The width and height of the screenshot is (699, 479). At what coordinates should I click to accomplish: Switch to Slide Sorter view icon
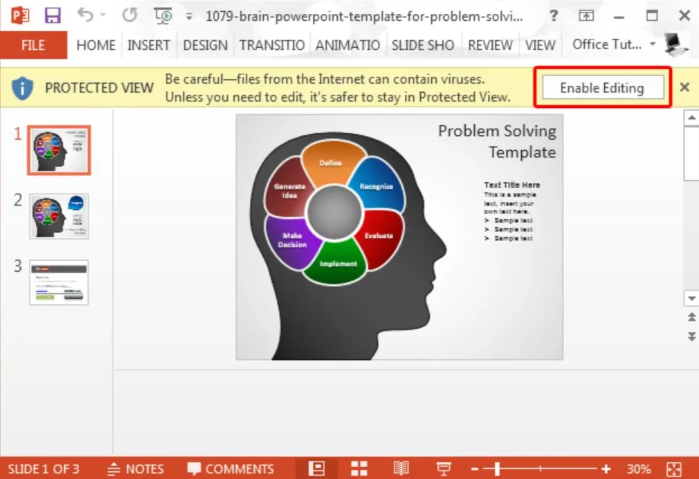[359, 469]
